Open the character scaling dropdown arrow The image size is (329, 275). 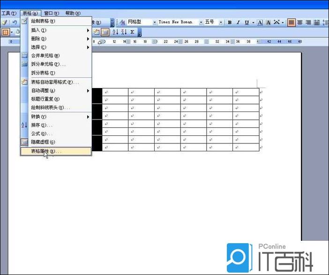283,22
